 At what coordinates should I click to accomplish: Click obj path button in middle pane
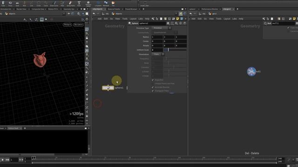[105, 13]
